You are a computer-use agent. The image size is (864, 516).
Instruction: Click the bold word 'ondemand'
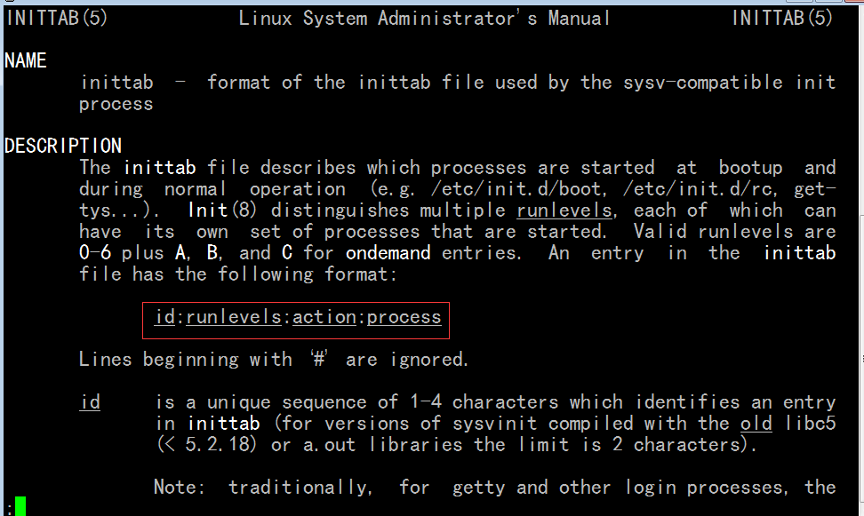pyautogui.click(x=388, y=253)
